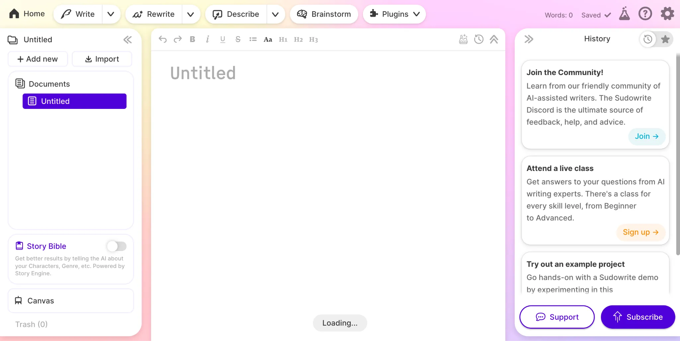Toggle underline formatting

[x=222, y=39]
